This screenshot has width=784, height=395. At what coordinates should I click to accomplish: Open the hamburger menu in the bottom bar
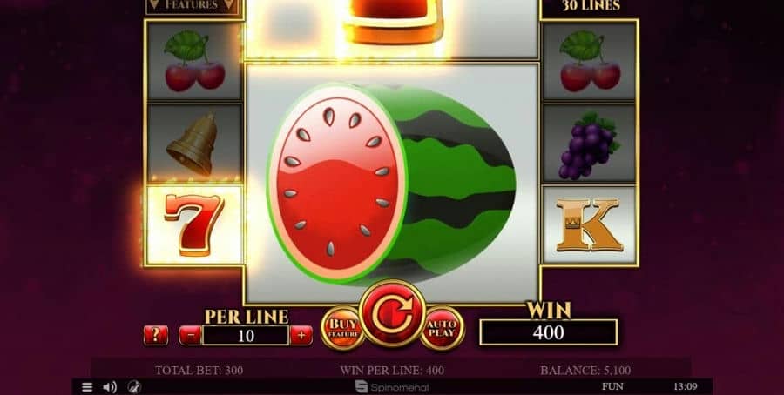[87, 387]
